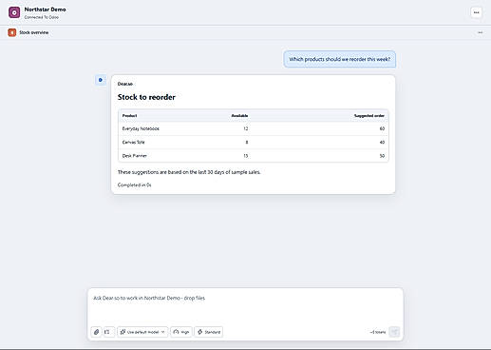Click the Northstar Demo title

[x=45, y=10]
